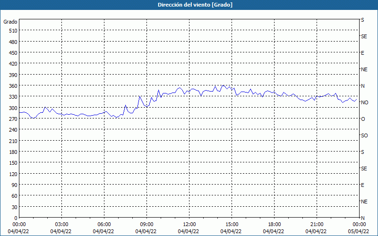Select the 12:00 time axis label

click(189, 225)
